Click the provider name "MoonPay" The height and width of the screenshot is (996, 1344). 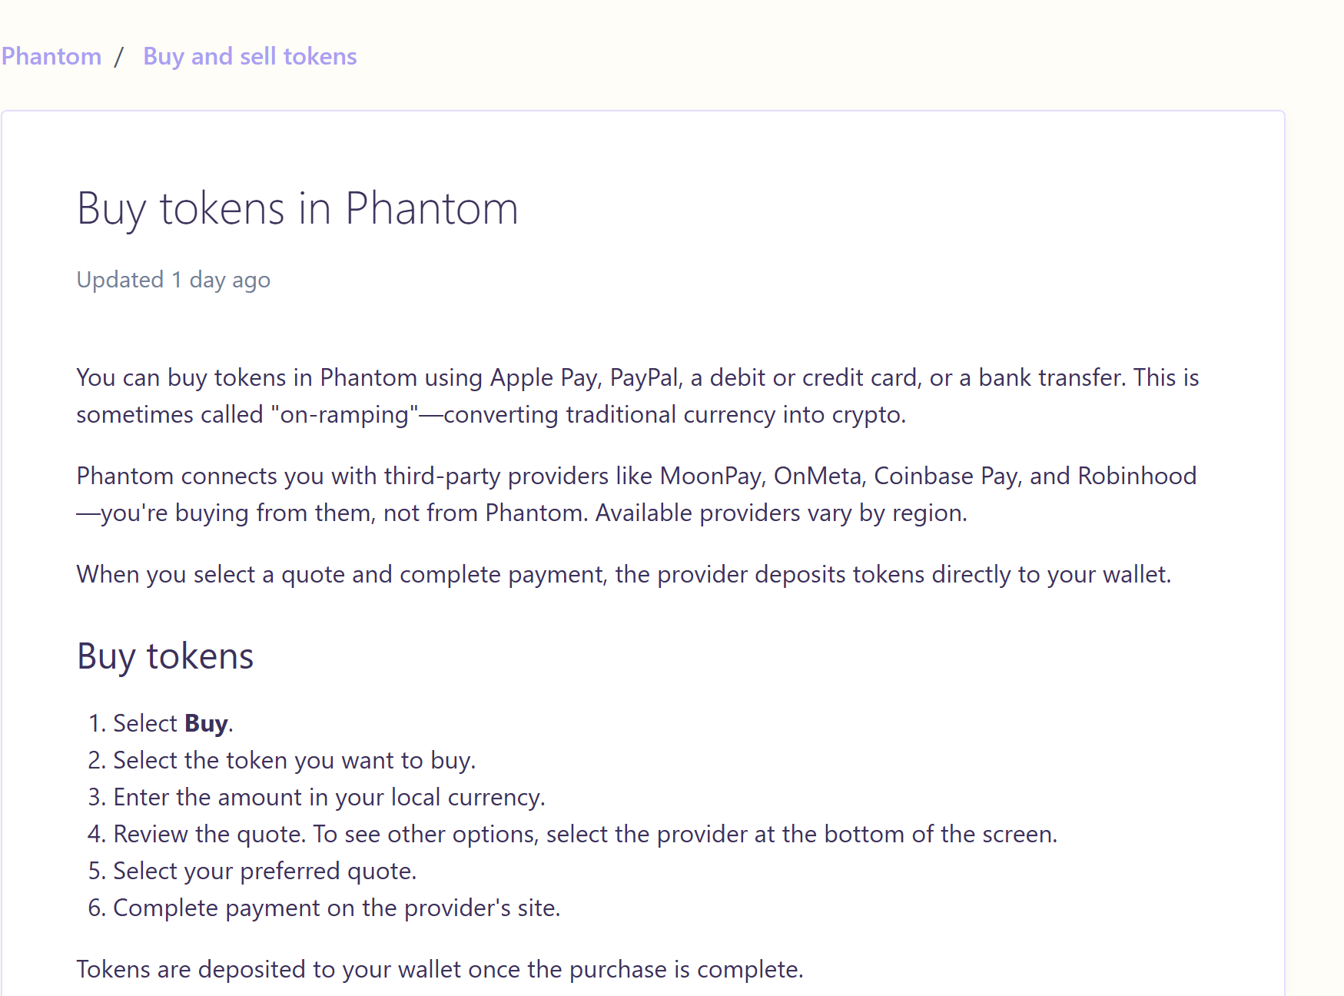tap(711, 476)
